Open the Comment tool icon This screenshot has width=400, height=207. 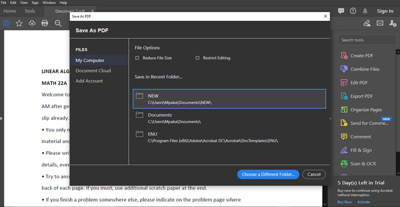pyautogui.click(x=344, y=136)
